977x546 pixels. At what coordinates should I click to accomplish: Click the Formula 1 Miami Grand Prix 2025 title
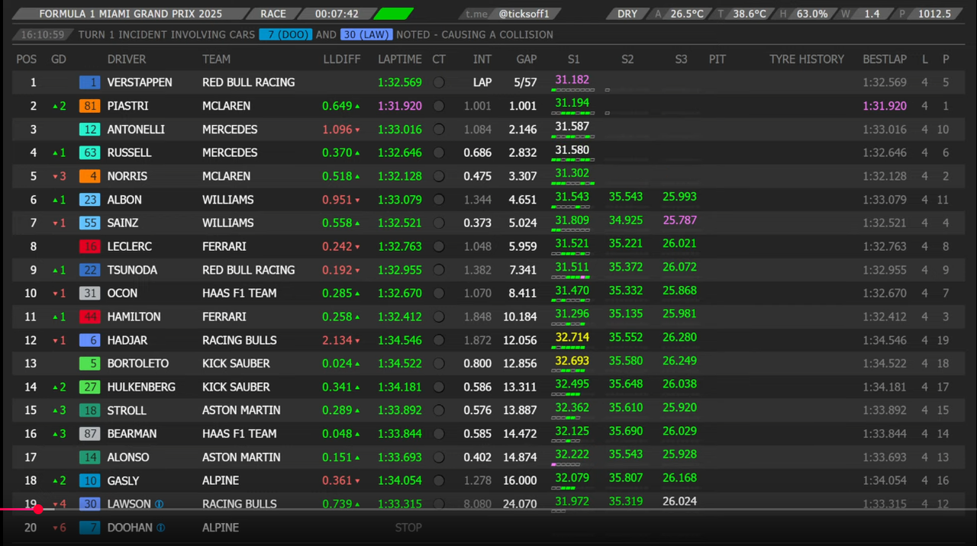click(131, 14)
